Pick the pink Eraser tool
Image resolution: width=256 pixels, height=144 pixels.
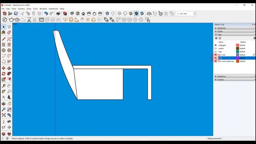(x=9, y=32)
